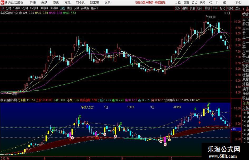This screenshot has width=249, height=160.
Task: Expand the 华能国际 main chart indicator dropdown
Action: point(21,13)
